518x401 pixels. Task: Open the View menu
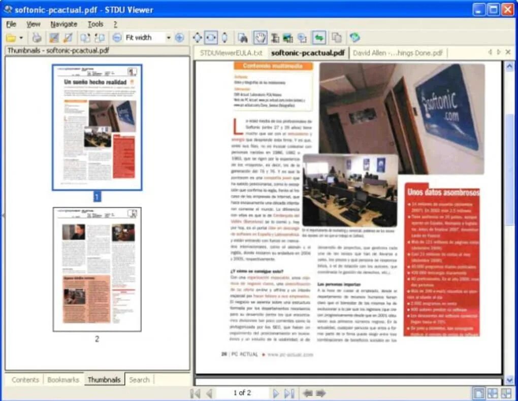[x=34, y=24]
